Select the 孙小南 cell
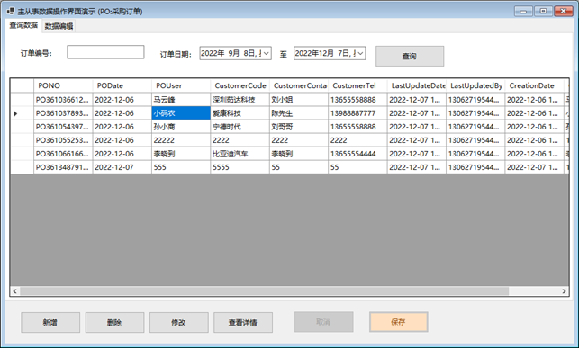 [x=181, y=127]
